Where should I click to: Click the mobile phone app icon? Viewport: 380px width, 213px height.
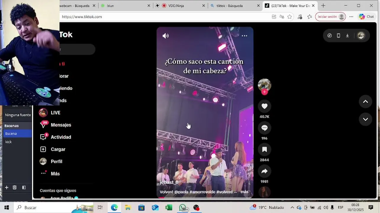coord(339,35)
